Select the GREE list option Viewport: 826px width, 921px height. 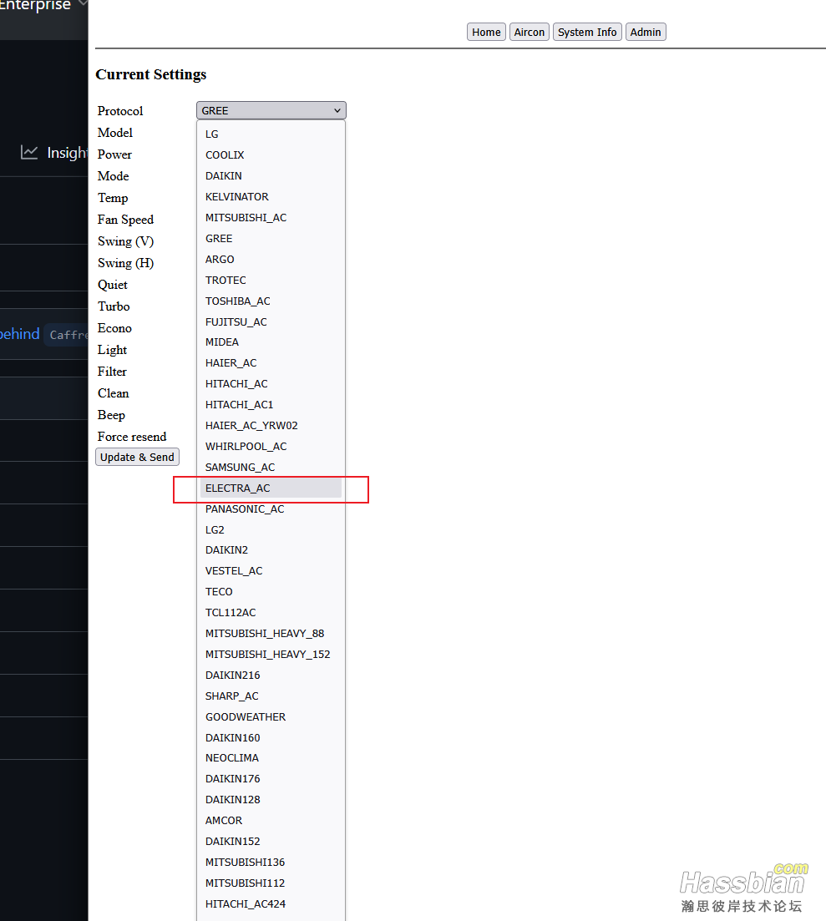pos(219,239)
